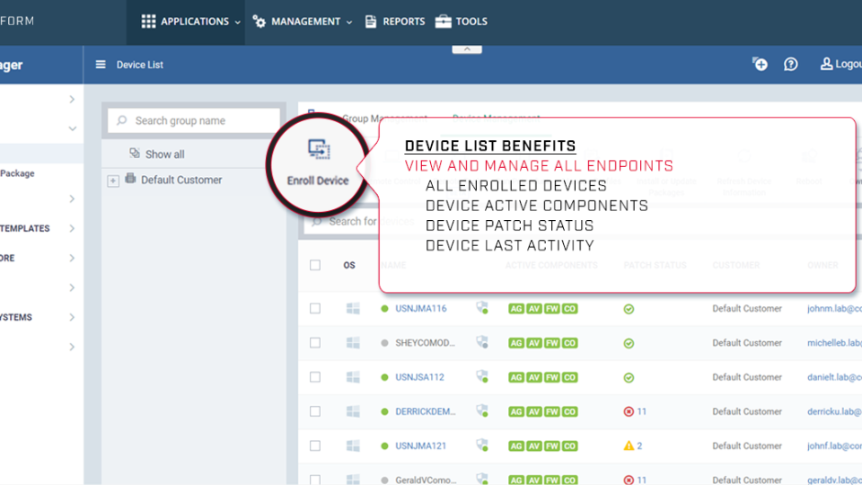The height and width of the screenshot is (485, 862).
Task: Open the Reports menu
Action: 395,22
